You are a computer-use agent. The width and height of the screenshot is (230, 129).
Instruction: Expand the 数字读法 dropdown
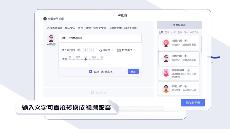coord(126,50)
